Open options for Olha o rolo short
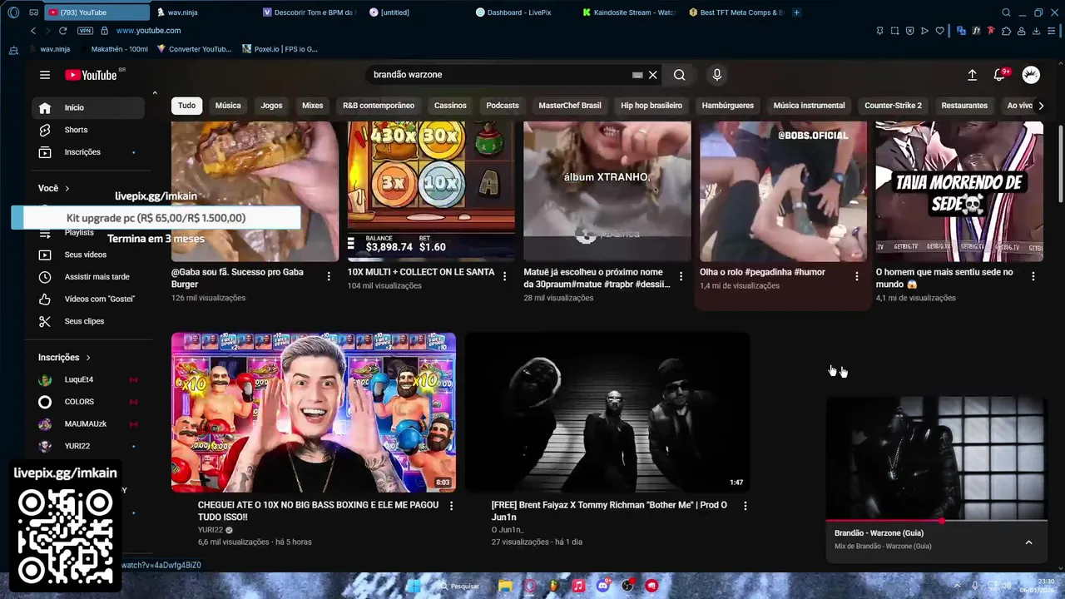Image resolution: width=1065 pixels, height=599 pixels. coord(857,276)
